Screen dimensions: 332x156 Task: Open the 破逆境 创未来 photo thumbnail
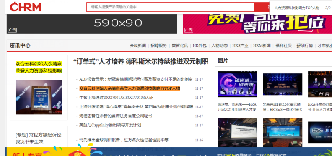238,84
